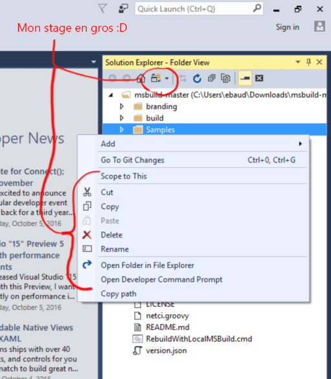This screenshot has height=379, width=331.
Task: Choose Go To Git Changes
Action: pyautogui.click(x=193, y=160)
